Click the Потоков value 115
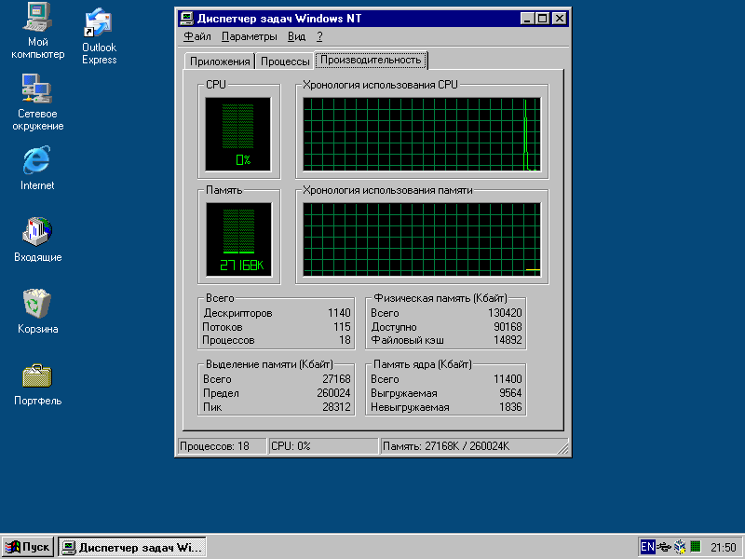This screenshot has height=559, width=745. coord(342,327)
